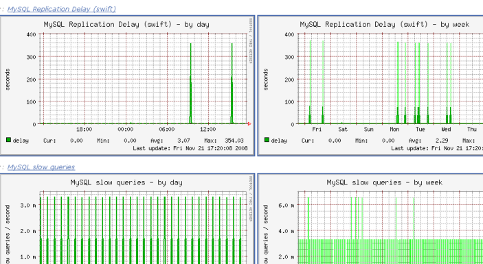Click the 3.0 m label in slow queries day graph
Image resolution: width=483 pixels, height=264 pixels.
point(28,205)
